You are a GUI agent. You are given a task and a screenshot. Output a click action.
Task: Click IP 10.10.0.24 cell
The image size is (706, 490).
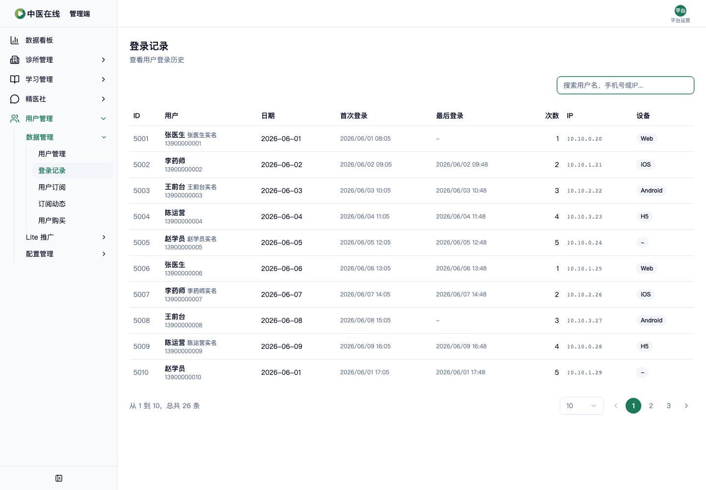584,243
